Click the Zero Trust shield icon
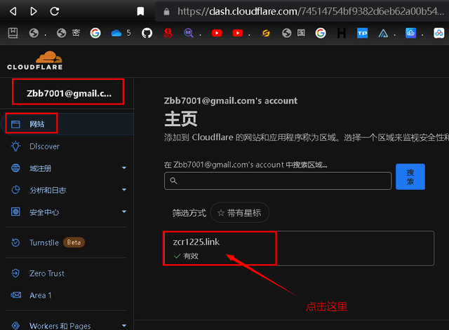The width and height of the screenshot is (449, 330). point(15,273)
